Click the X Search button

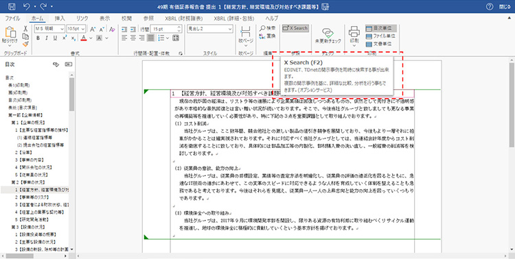295,28
